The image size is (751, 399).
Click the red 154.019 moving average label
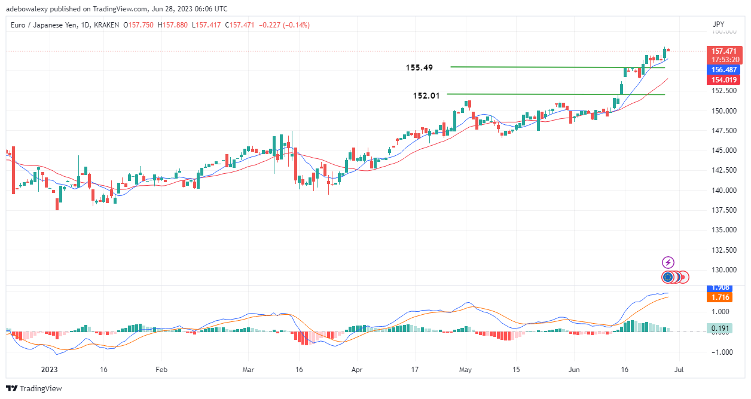[x=724, y=80]
